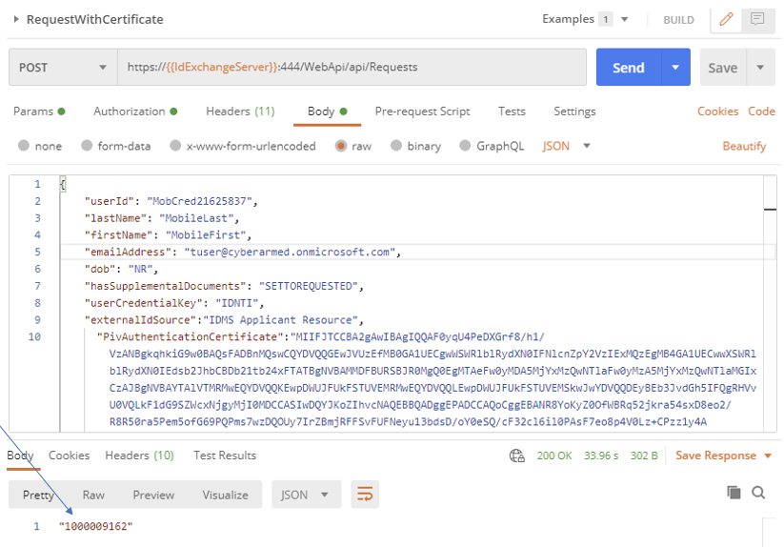
Task: Switch to Pretty response view
Action: (x=38, y=495)
